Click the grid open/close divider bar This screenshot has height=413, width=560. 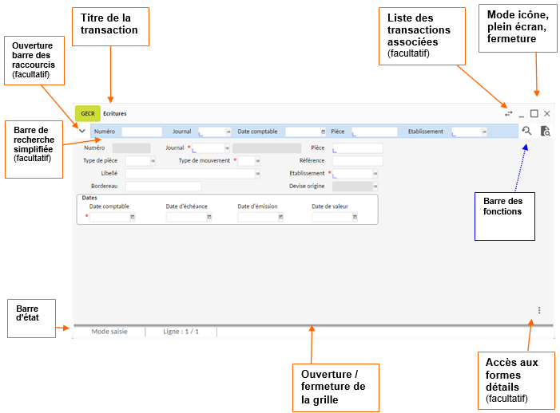[312, 324]
